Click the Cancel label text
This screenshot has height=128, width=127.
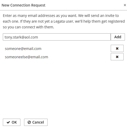[x=38, y=122]
